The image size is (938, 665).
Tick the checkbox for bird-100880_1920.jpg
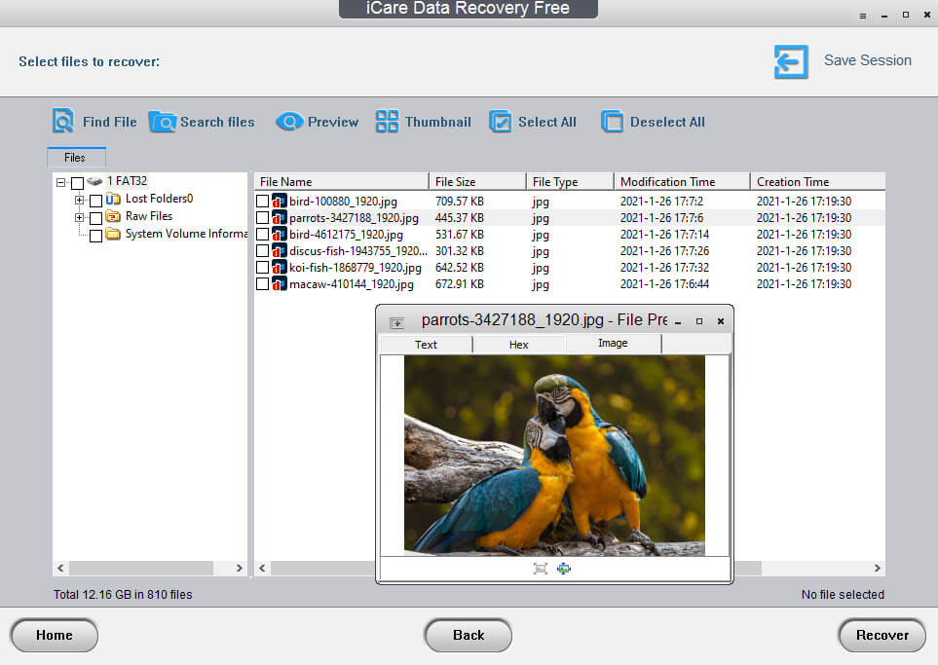(x=262, y=201)
